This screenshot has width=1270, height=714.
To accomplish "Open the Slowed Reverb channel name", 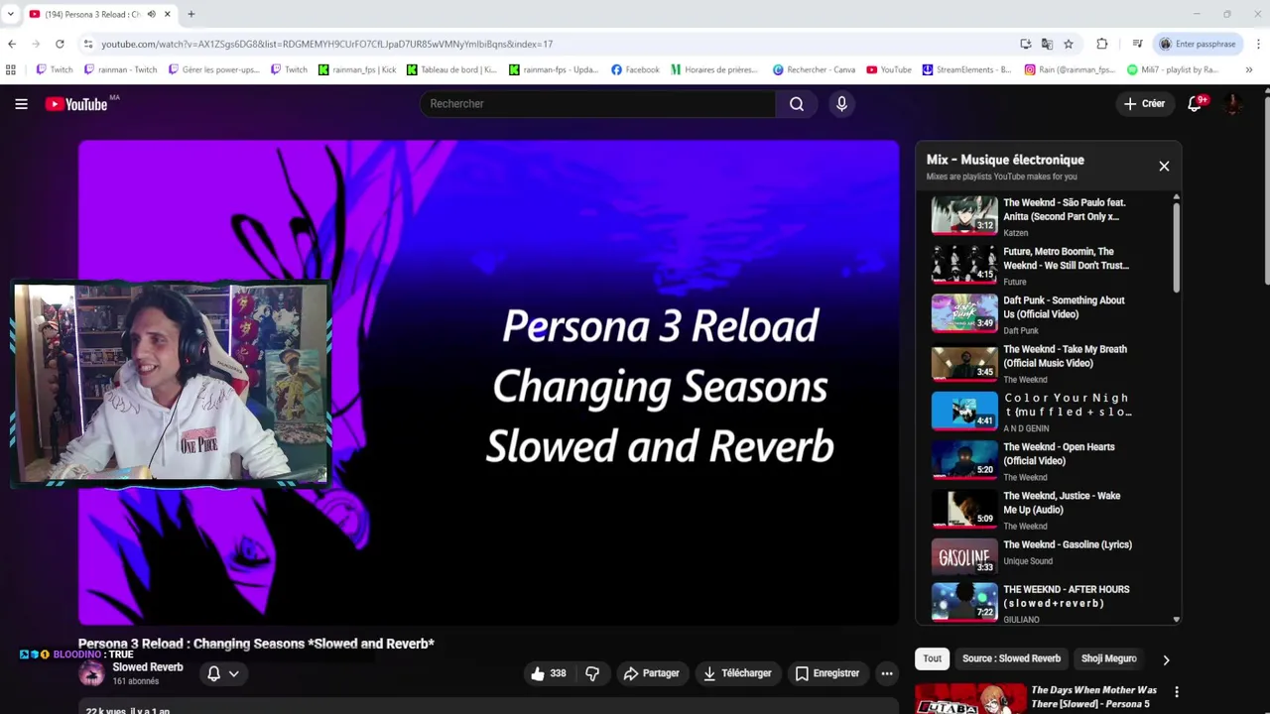I will coord(148,667).
